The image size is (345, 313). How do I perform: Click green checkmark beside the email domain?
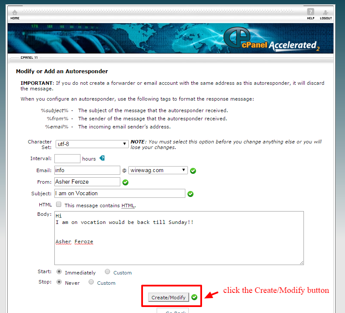(x=193, y=171)
